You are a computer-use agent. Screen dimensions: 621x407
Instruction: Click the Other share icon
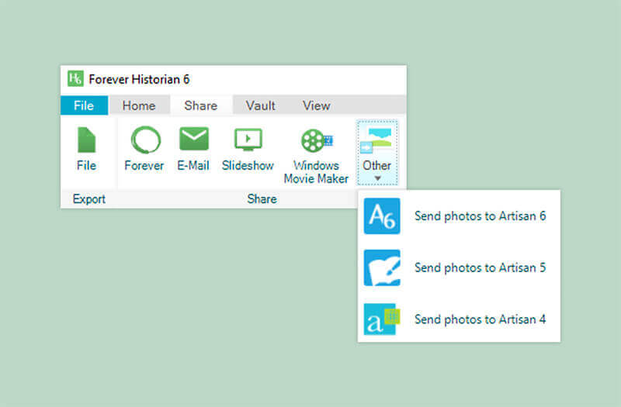click(376, 140)
